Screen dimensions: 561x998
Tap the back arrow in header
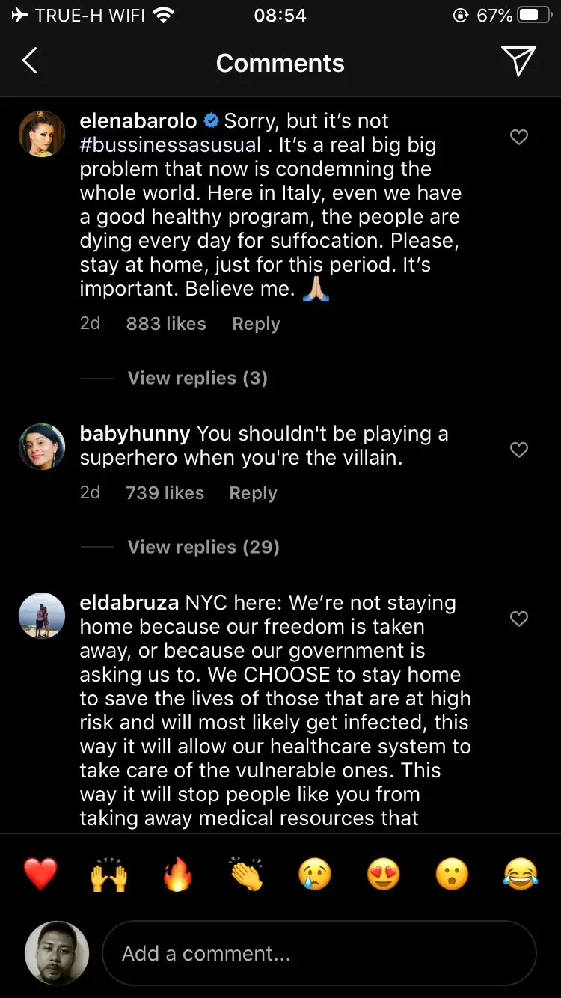30,61
